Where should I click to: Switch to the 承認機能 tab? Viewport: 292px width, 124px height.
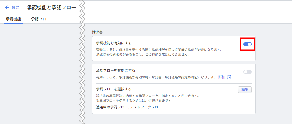click(x=13, y=19)
